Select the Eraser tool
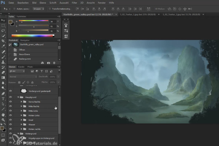Screen dimensions: 219x146 coord(3,72)
